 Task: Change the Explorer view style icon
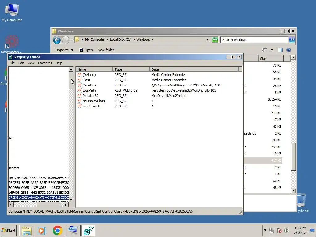point(264,50)
